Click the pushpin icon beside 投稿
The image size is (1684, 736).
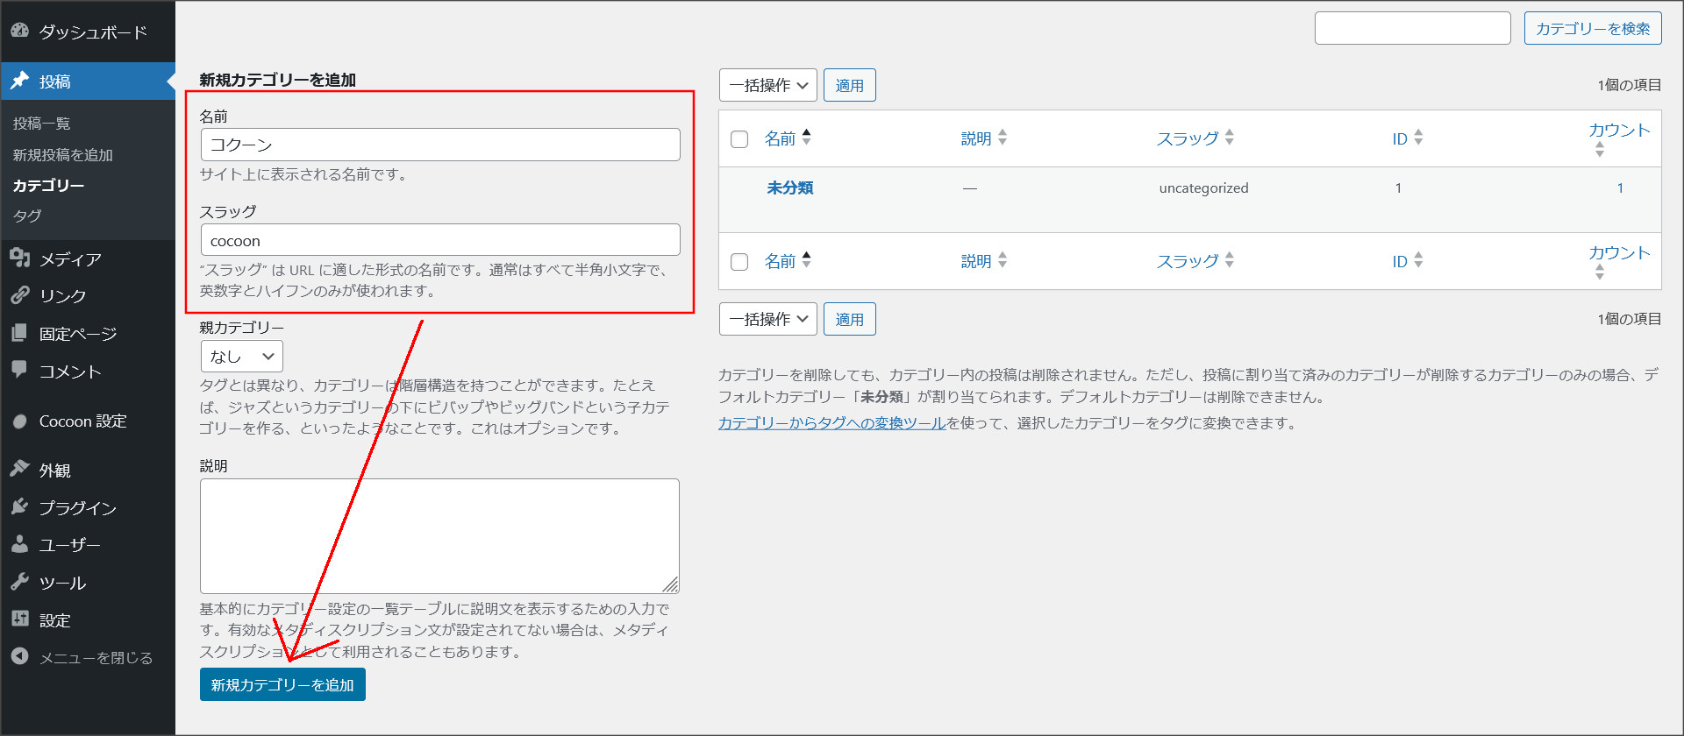(19, 81)
